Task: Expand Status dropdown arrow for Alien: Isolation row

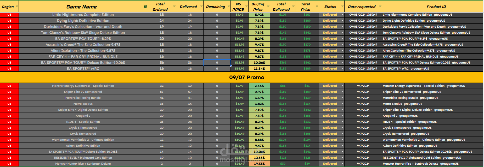Action: coord(342,51)
